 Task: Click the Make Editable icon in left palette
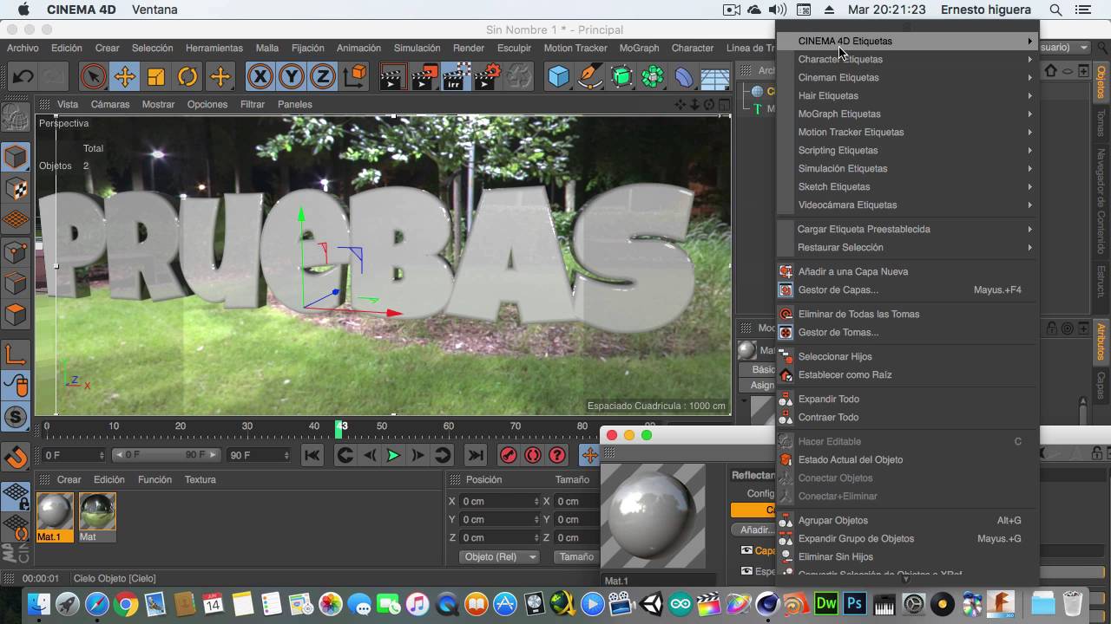click(x=16, y=117)
